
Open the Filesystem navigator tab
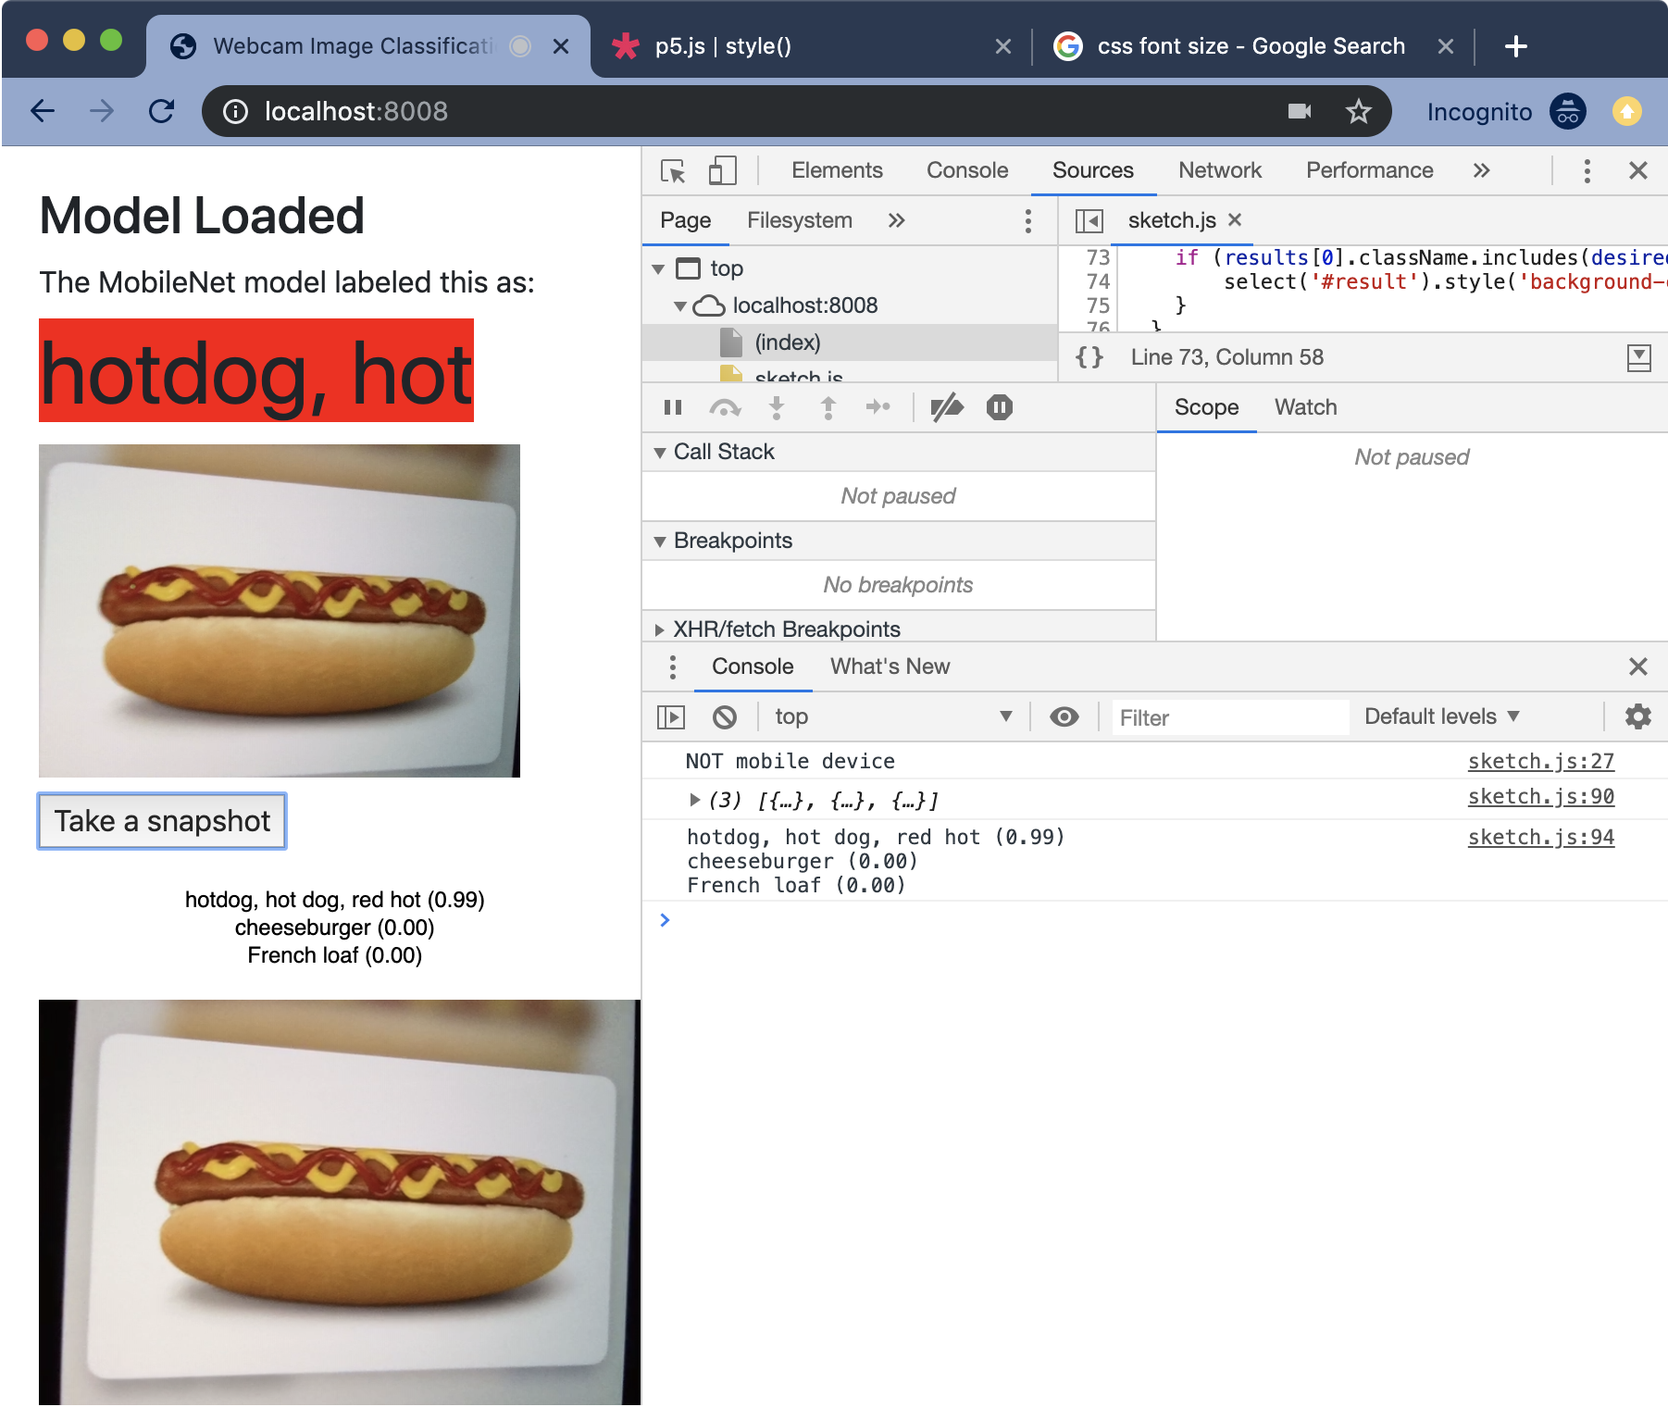(x=800, y=220)
